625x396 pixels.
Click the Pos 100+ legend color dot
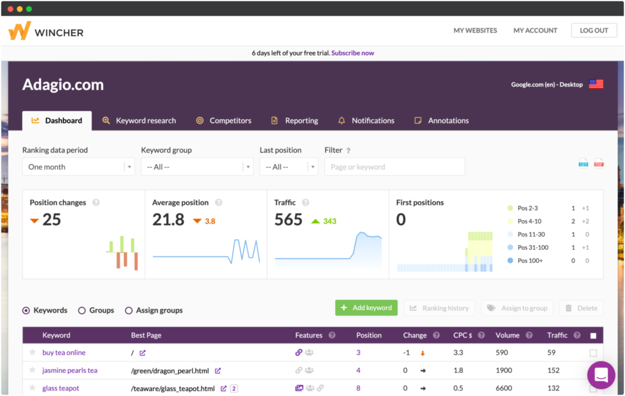coord(510,260)
